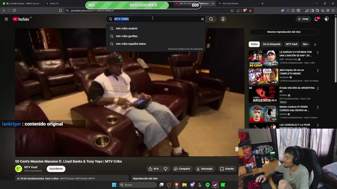Select the 'MTV Vault' filter chip
337x189 pixels.
[291, 44]
